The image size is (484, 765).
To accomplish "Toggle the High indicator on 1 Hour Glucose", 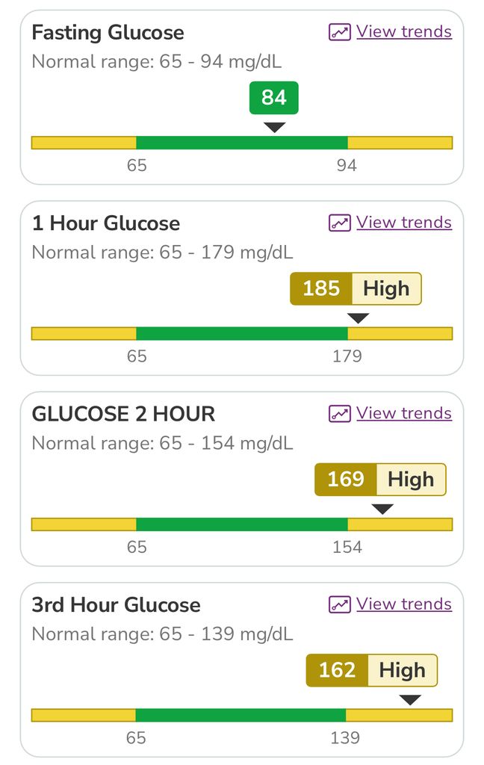I will click(x=387, y=288).
